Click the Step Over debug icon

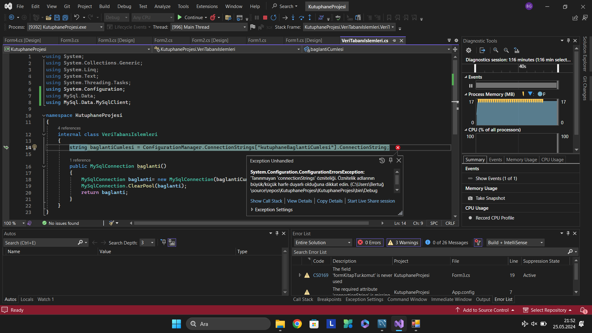[x=301, y=18]
